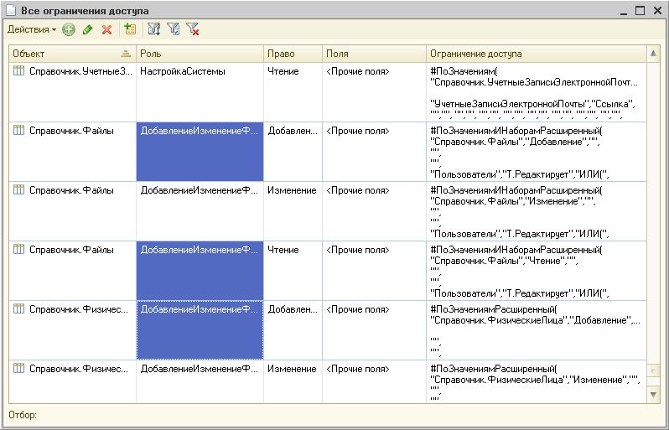Click the green Add record icon
The width and height of the screenshot is (669, 430).
[x=68, y=29]
